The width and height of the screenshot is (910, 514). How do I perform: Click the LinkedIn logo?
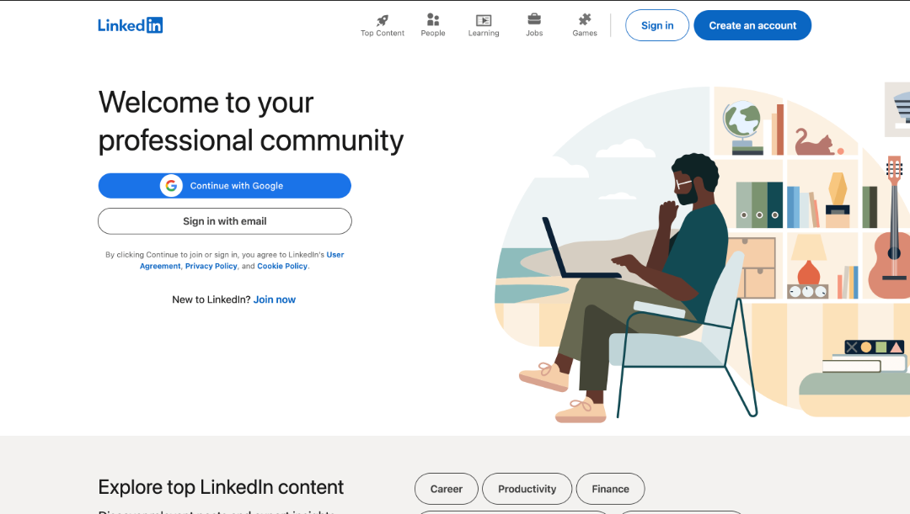[x=130, y=24]
